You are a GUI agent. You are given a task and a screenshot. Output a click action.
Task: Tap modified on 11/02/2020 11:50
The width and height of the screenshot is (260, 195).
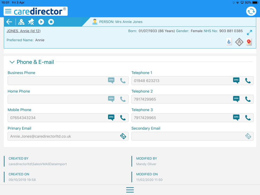149,180
